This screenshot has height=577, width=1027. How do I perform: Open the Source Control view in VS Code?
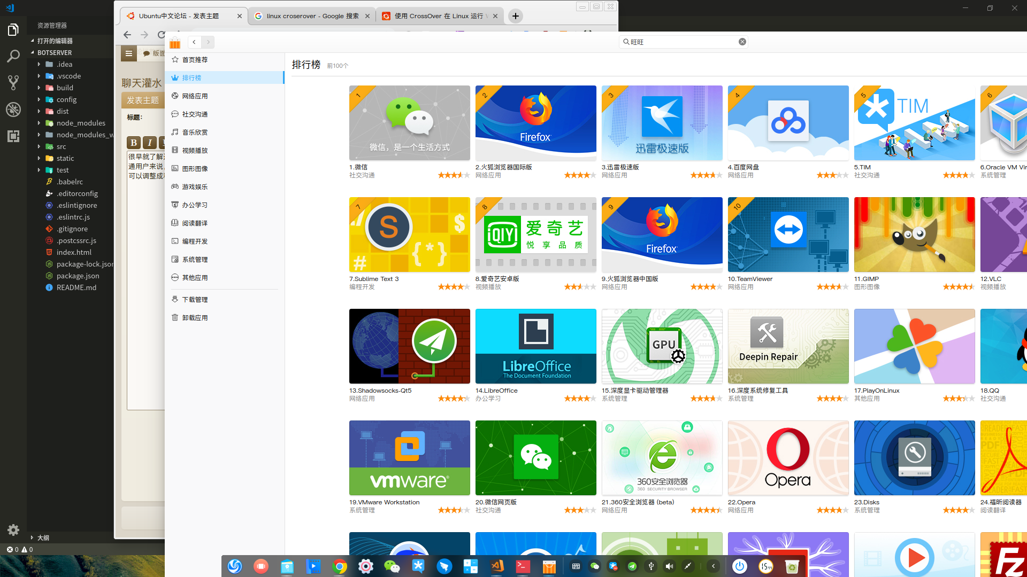(13, 82)
